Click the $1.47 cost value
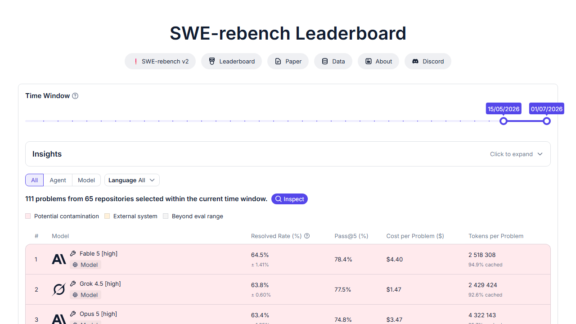This screenshot has height=324, width=576. 394,289
